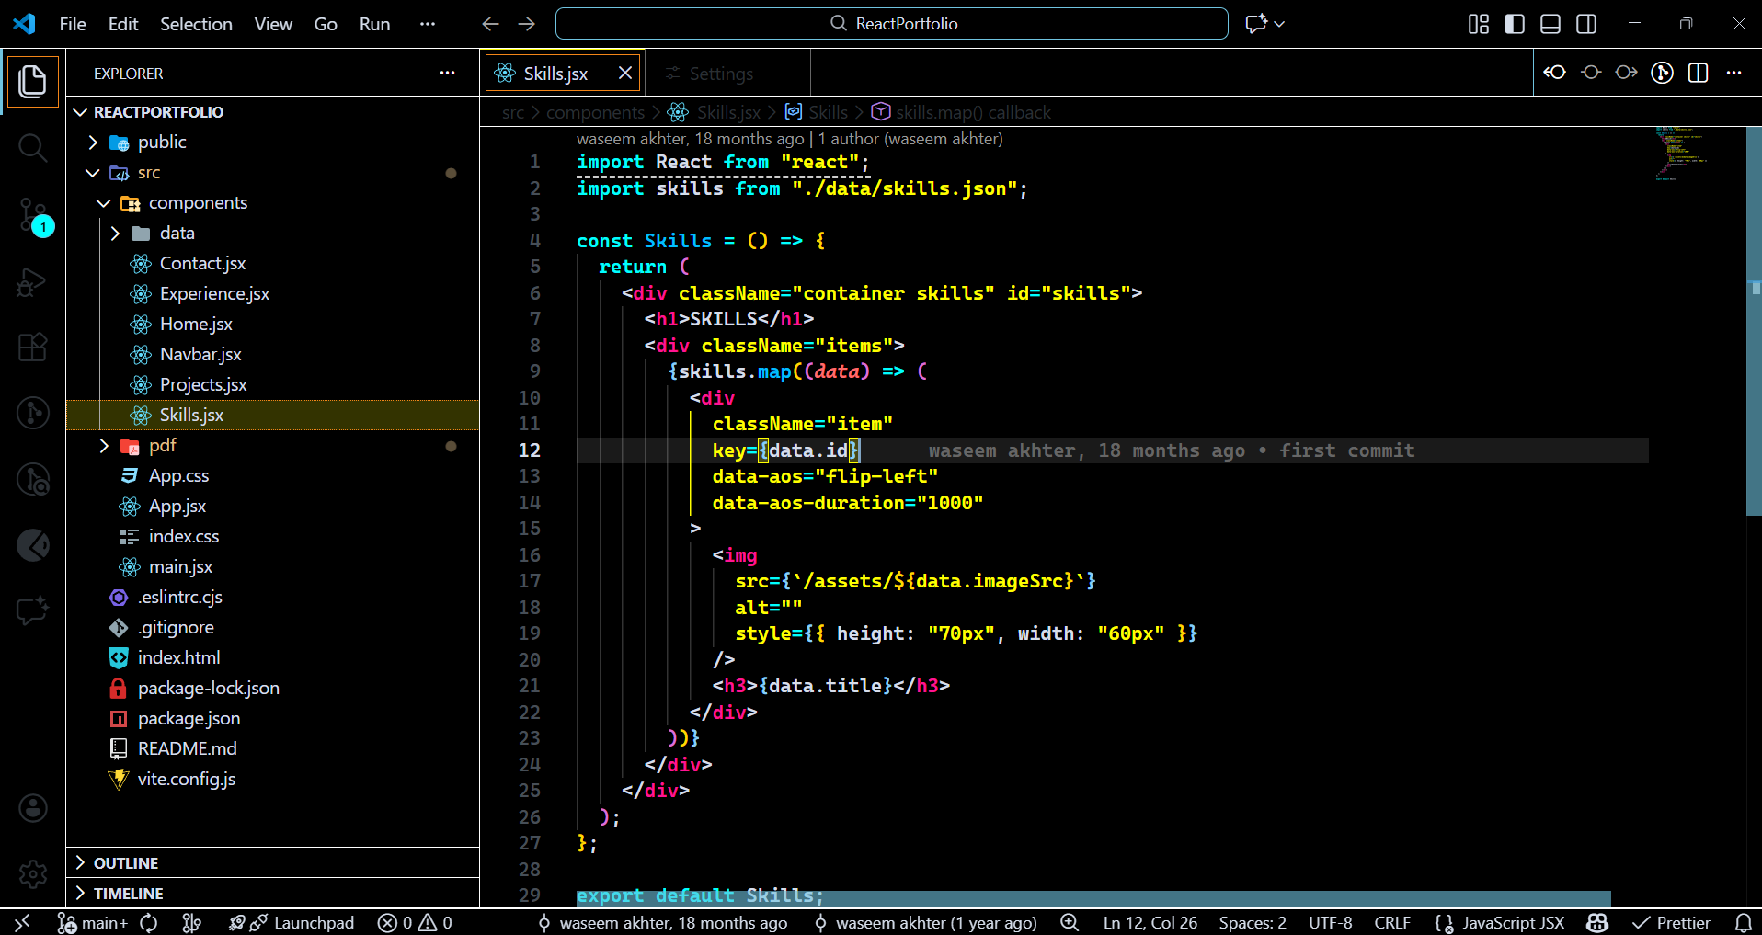Image resolution: width=1762 pixels, height=935 pixels.
Task: Click the remote window icon in status bar
Action: point(22,922)
